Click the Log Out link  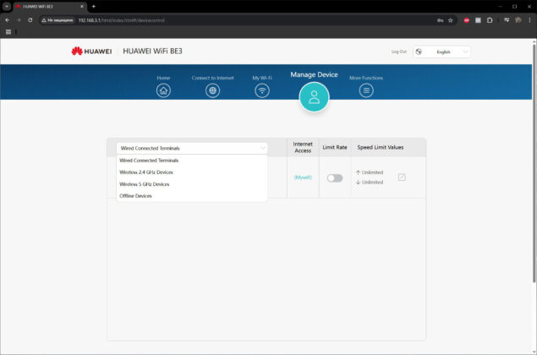(399, 52)
